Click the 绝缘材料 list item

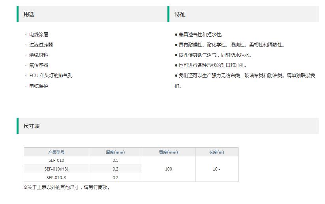tap(39, 55)
